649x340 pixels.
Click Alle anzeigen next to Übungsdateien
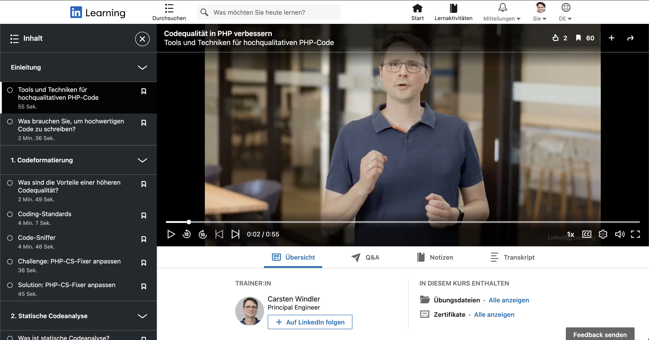pyautogui.click(x=509, y=300)
